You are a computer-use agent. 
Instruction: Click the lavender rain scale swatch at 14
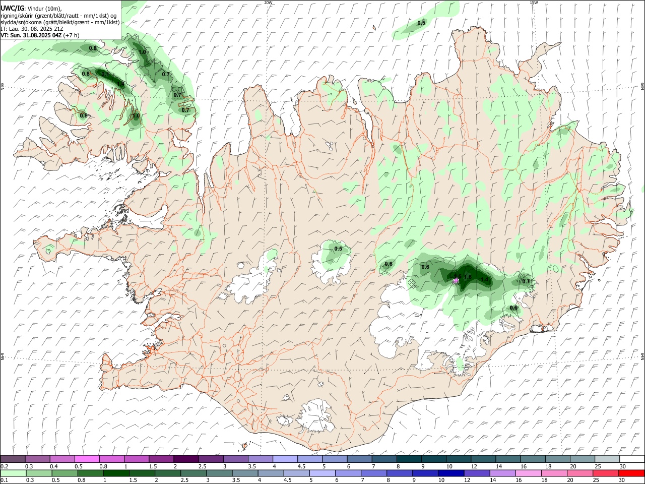coord(502,473)
